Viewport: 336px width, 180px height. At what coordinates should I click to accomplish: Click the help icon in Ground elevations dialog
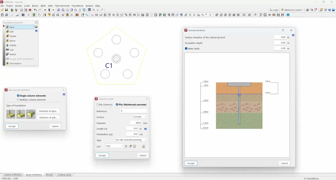point(293,35)
